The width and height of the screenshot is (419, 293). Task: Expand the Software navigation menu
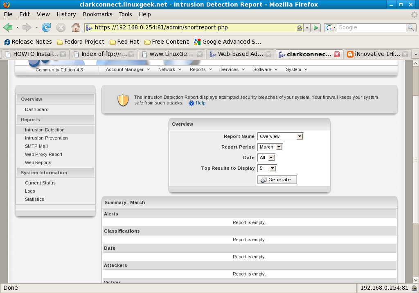coord(265,69)
